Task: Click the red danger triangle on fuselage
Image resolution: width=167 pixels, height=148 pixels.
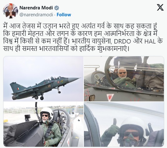Action: pyautogui.click(x=110, y=97)
